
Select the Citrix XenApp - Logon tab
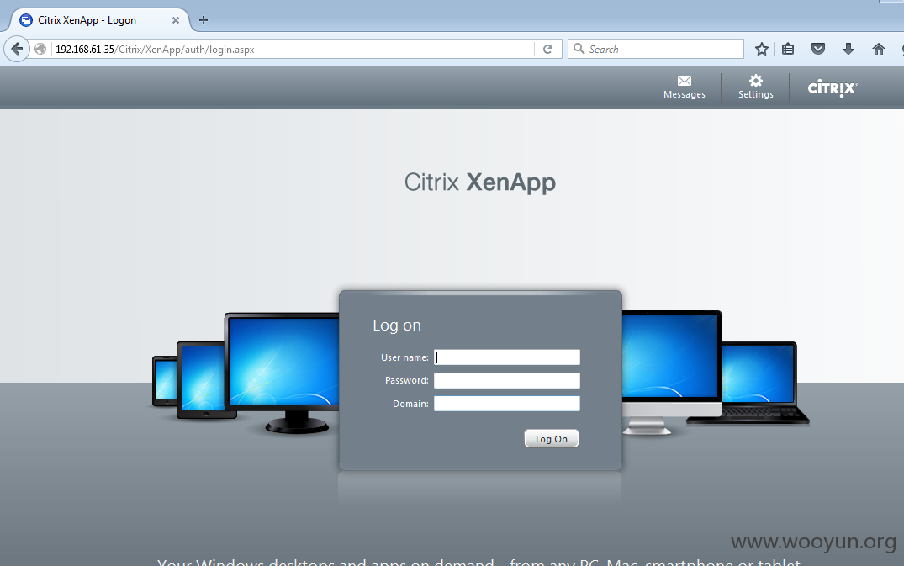99,20
